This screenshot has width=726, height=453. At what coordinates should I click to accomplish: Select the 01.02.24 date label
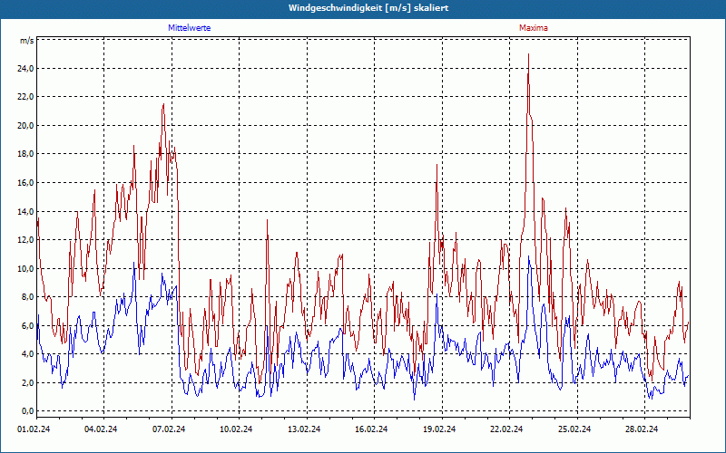pyautogui.click(x=34, y=429)
